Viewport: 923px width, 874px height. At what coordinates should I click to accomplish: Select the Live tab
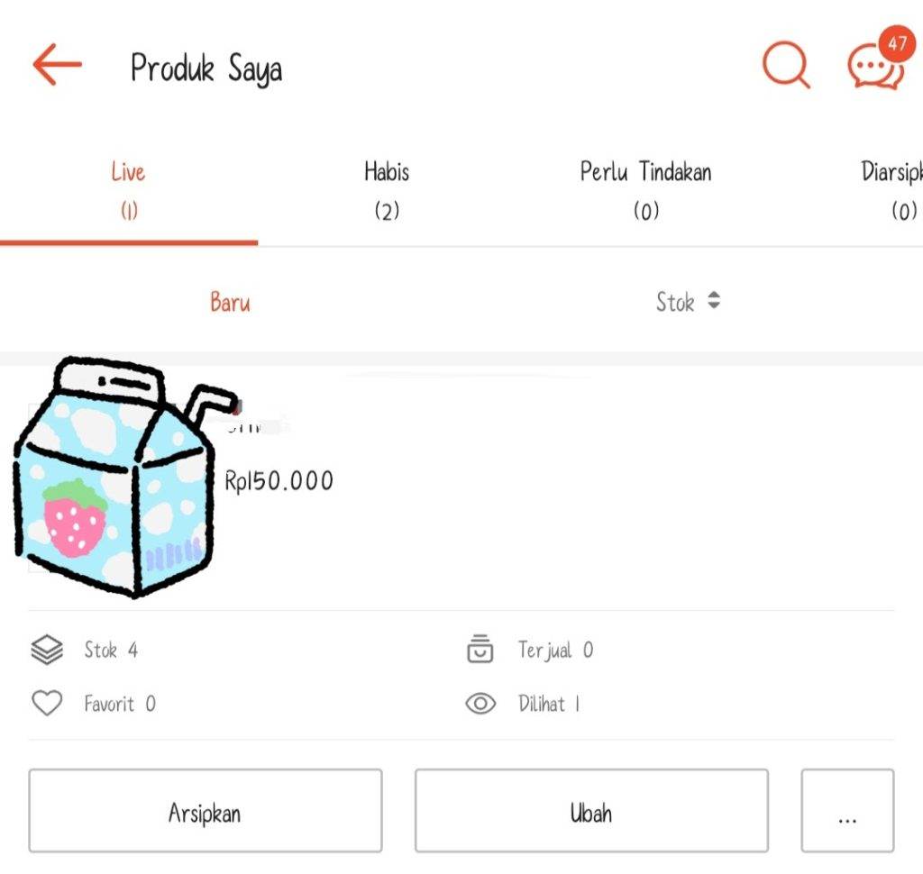[128, 191]
